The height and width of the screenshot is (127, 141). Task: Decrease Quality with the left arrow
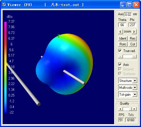coord(120,109)
